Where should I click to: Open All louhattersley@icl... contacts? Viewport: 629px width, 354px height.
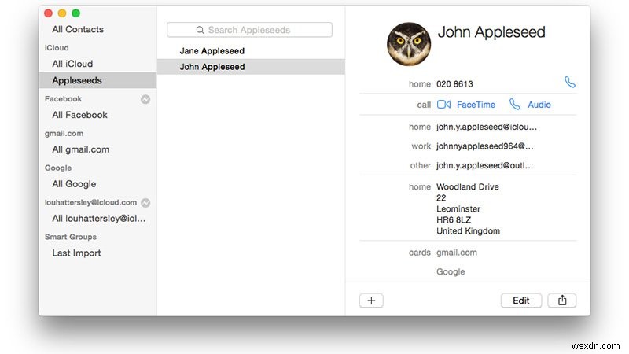[x=99, y=219]
